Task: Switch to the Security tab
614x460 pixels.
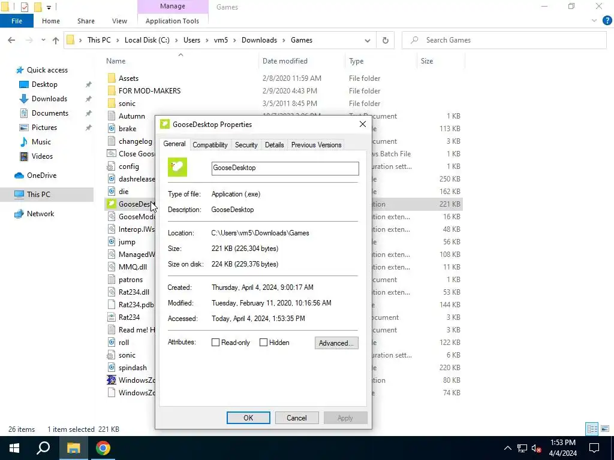Action: tap(246, 145)
